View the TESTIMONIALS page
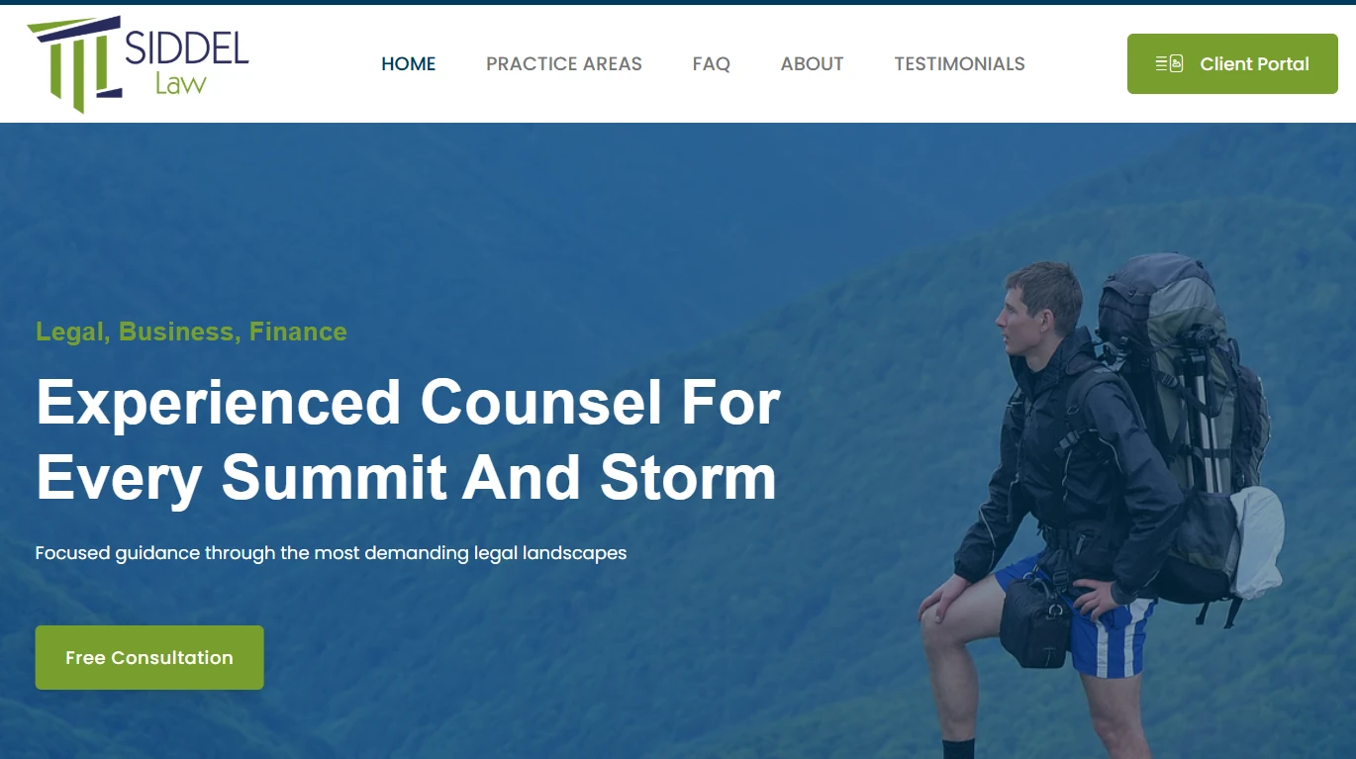The width and height of the screenshot is (1356, 759). [x=960, y=64]
